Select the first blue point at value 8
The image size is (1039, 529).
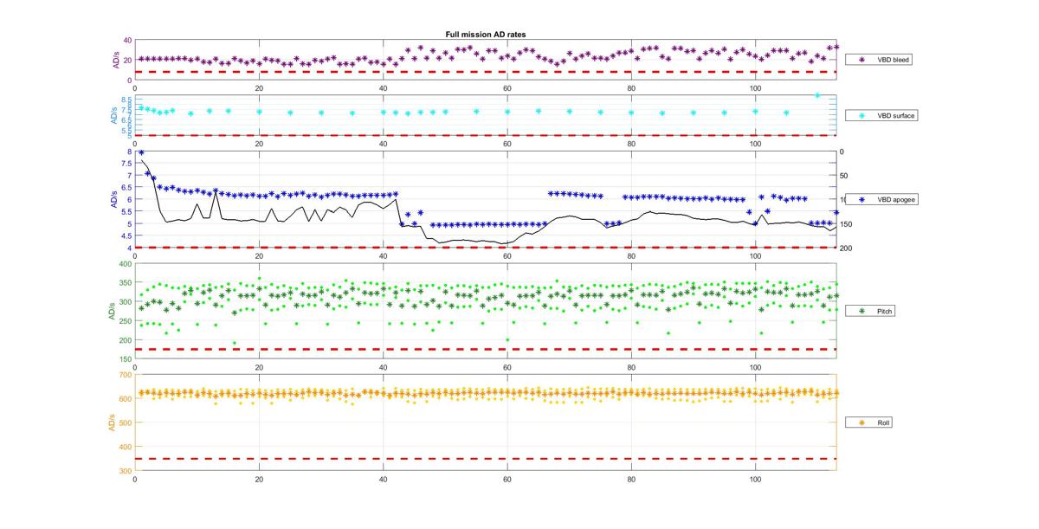point(141,152)
